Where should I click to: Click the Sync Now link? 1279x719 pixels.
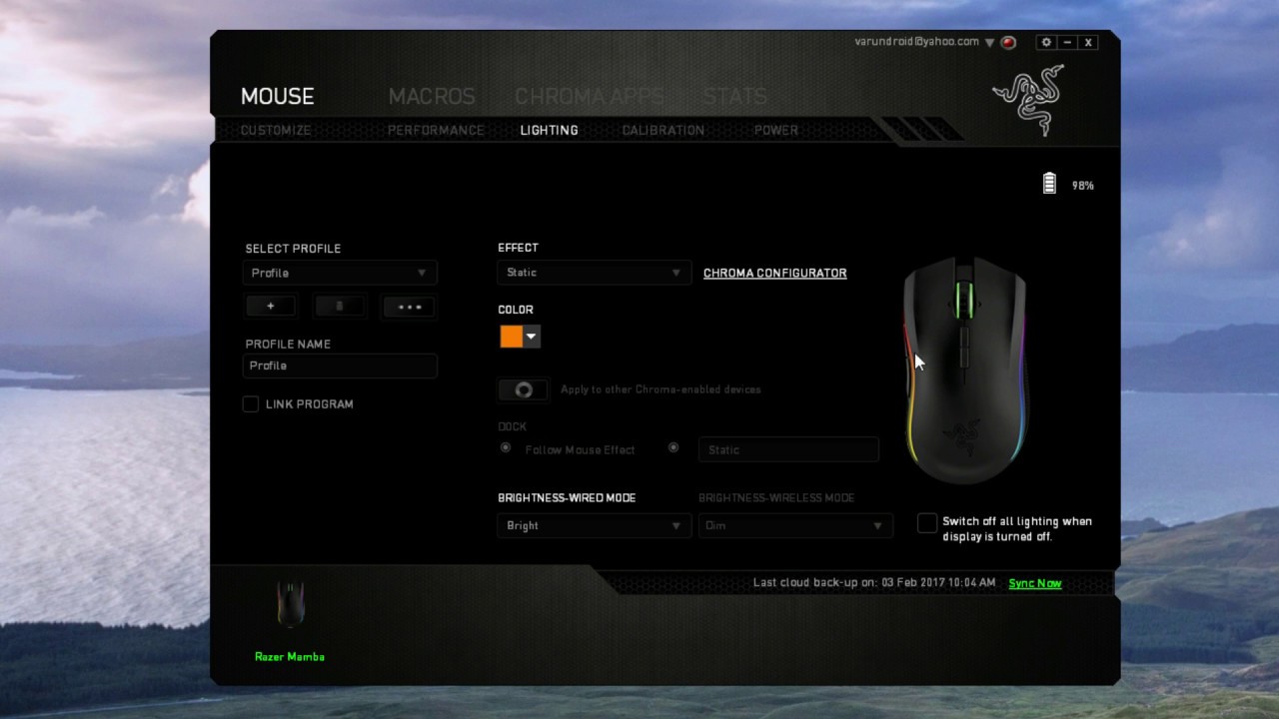click(x=1035, y=583)
